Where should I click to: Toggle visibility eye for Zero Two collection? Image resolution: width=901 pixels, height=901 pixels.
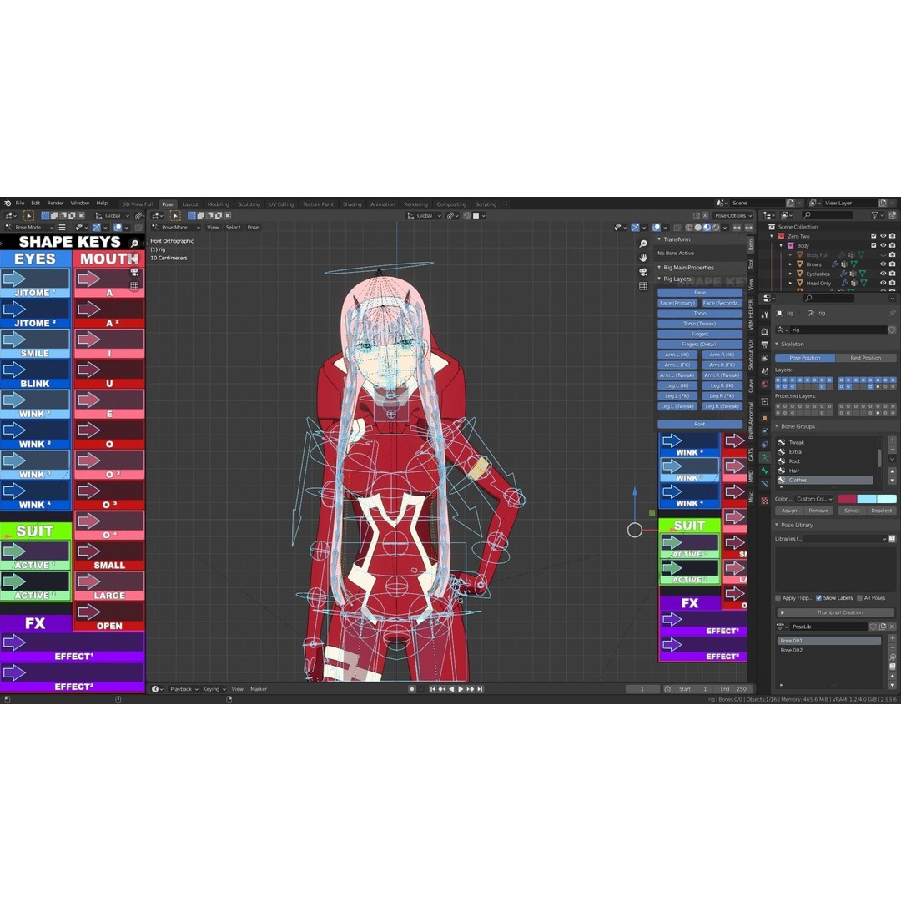(x=883, y=236)
